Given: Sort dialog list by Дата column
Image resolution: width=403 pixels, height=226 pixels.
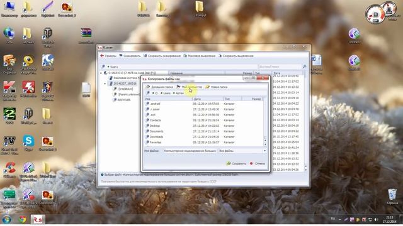Looking at the screenshot, I should click(x=208, y=99).
